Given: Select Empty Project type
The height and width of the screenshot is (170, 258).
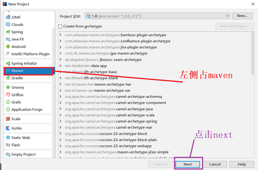Looking at the screenshot, I should (x=28, y=154).
